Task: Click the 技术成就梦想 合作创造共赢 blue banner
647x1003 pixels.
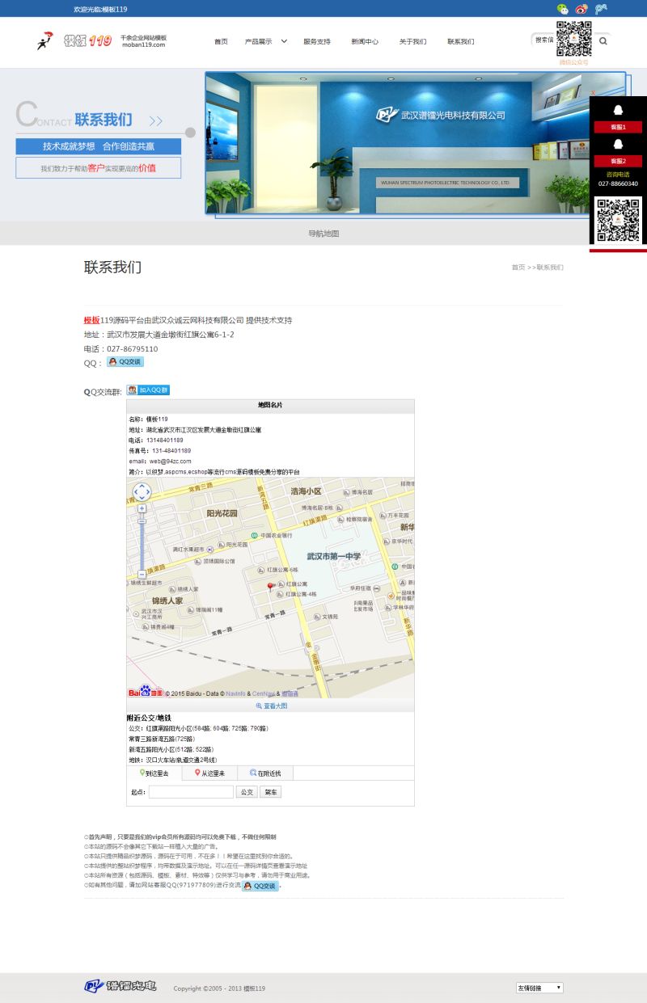Action: click(99, 146)
